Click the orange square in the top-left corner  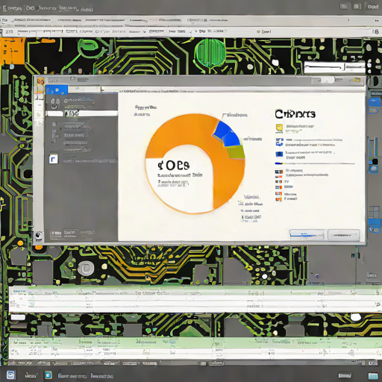(13, 51)
